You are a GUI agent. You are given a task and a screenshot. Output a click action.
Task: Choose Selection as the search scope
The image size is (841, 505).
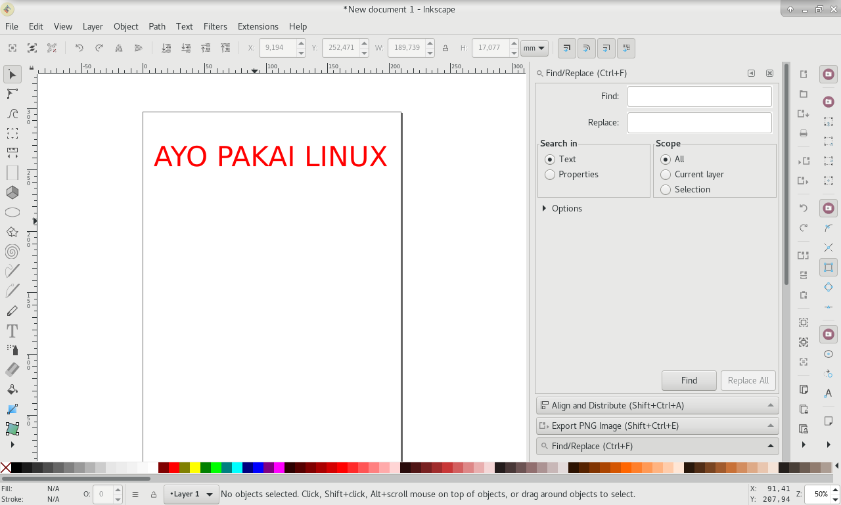coord(666,189)
